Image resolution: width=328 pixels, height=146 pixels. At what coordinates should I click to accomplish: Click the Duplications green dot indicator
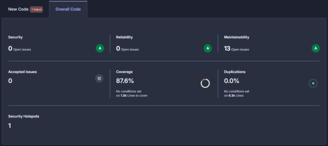point(313,83)
